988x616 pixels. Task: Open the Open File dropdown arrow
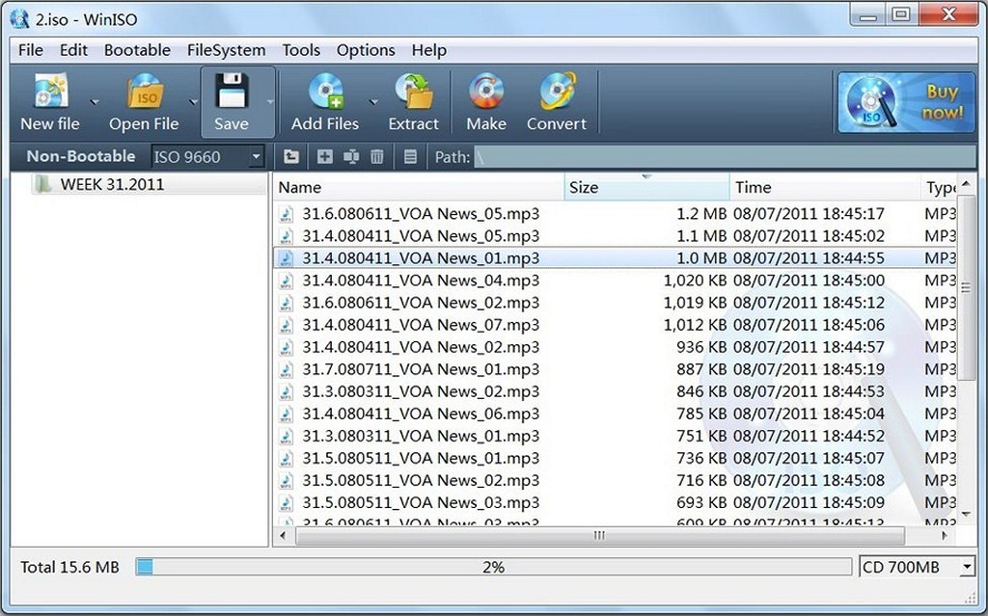click(193, 101)
